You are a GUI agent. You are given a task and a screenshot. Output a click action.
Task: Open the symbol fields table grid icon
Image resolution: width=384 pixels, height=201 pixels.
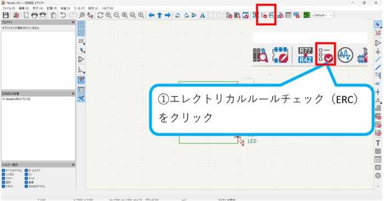click(x=288, y=15)
